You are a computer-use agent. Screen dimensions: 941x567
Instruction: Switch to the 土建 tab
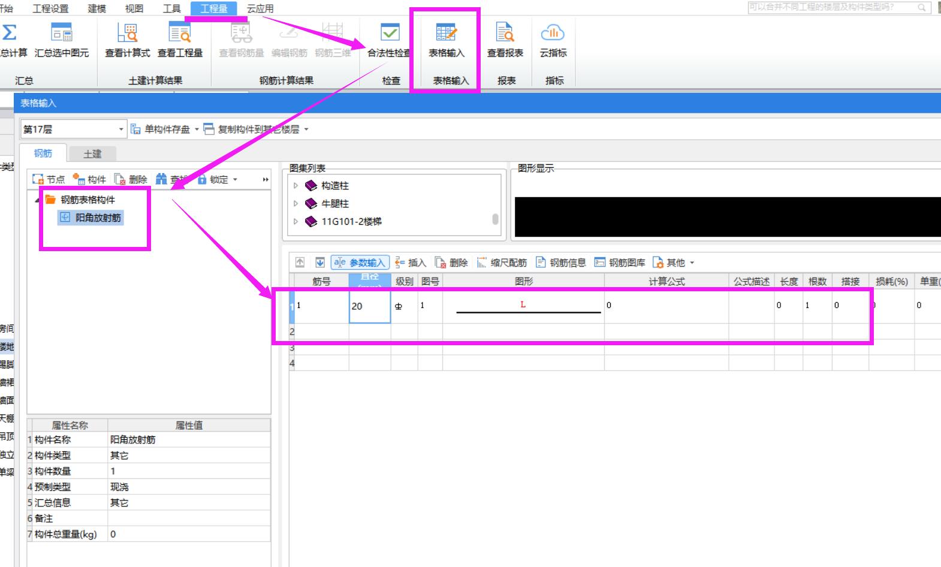92,154
